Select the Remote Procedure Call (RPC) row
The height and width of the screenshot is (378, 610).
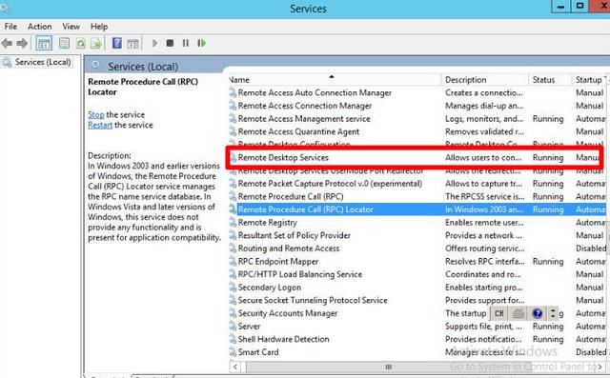pos(417,196)
